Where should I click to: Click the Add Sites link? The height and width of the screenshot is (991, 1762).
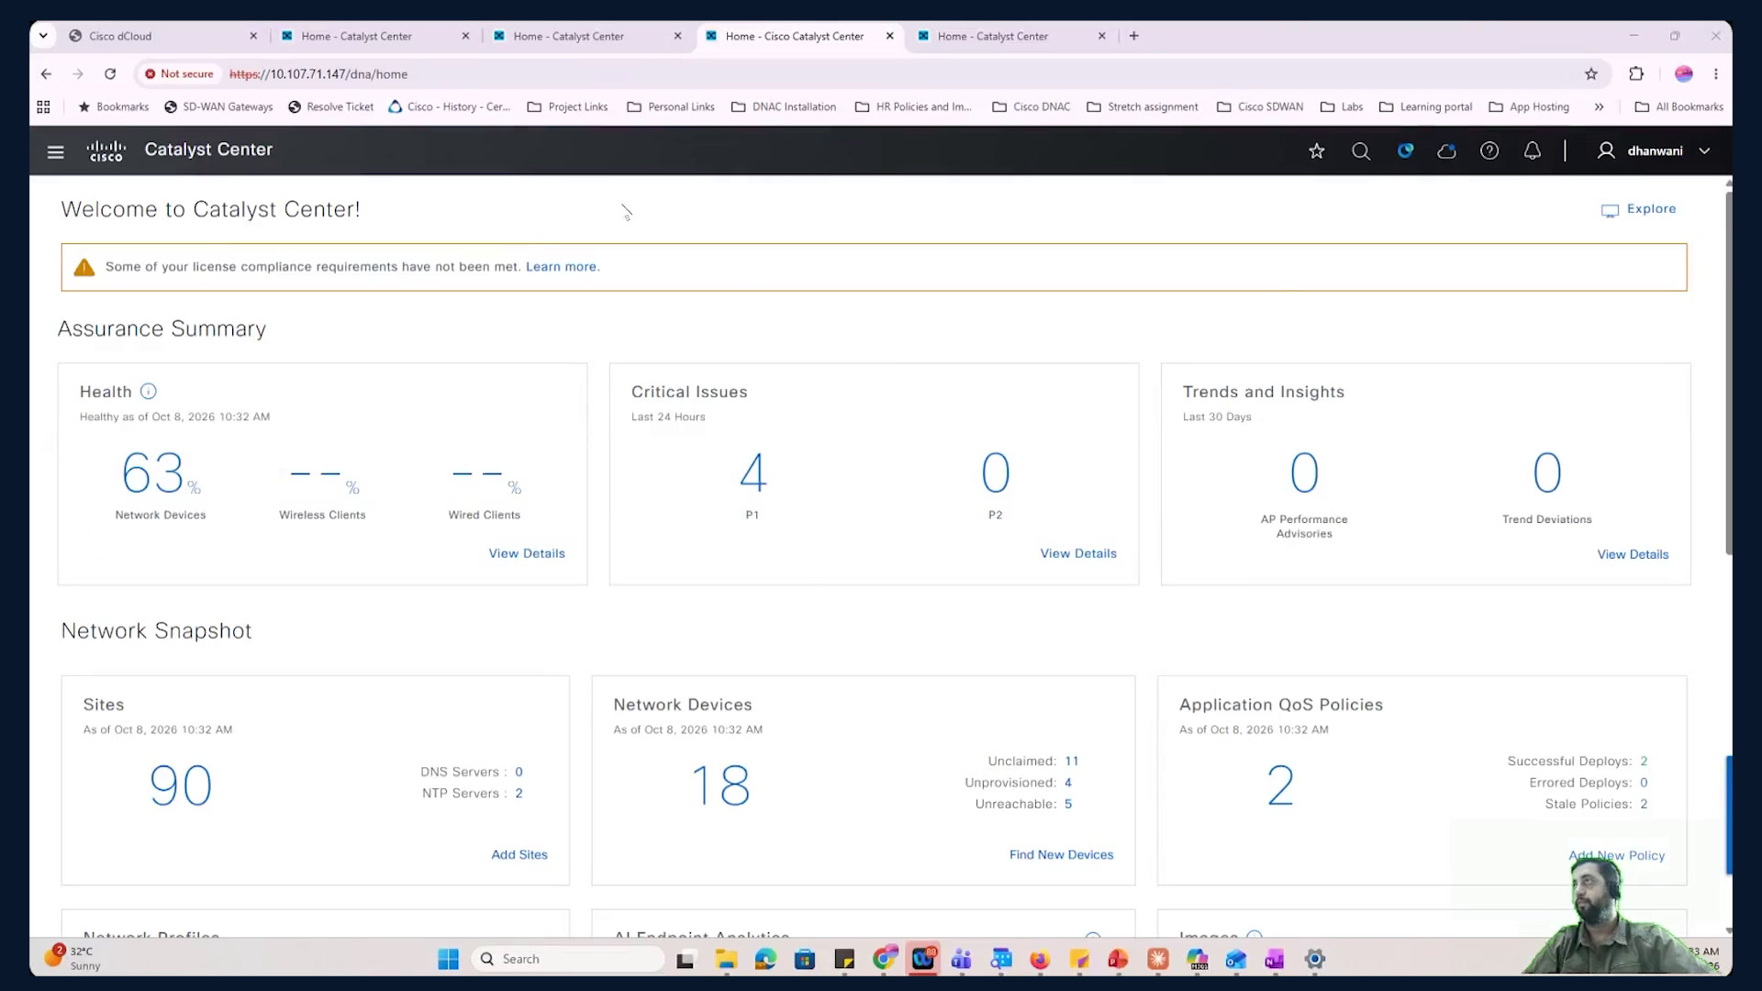pyautogui.click(x=519, y=854)
